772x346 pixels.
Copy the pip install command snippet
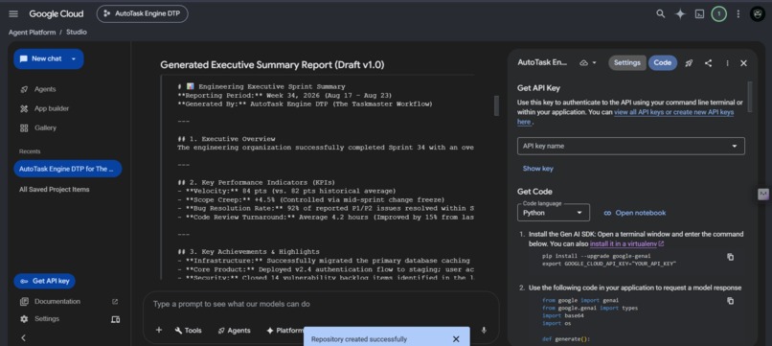tap(730, 257)
